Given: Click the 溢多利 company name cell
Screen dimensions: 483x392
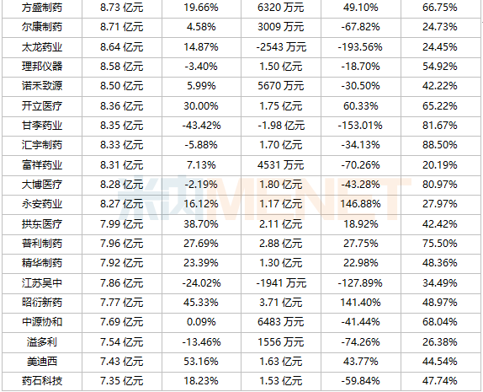Looking at the screenshot, I should tap(42, 342).
